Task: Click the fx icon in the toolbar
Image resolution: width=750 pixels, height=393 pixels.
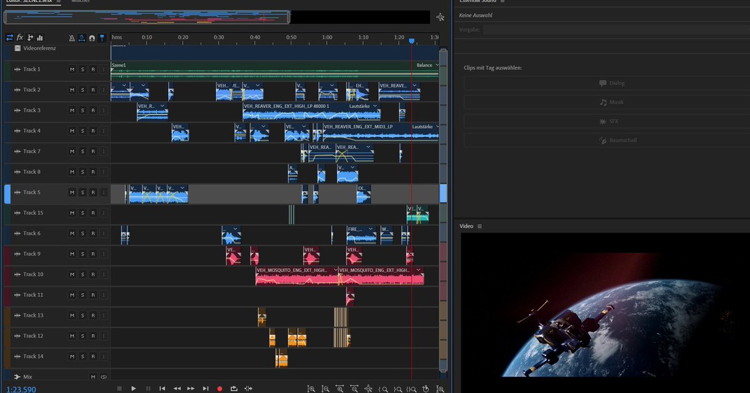Action: click(19, 37)
